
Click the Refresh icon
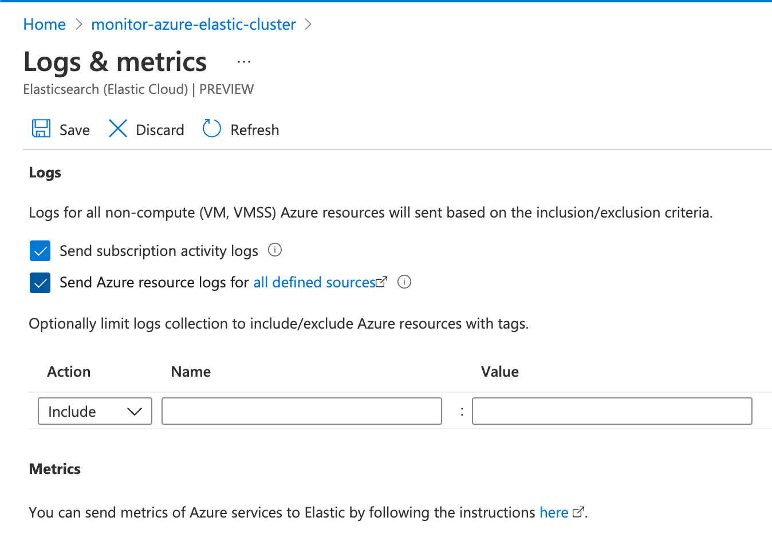[x=211, y=129]
